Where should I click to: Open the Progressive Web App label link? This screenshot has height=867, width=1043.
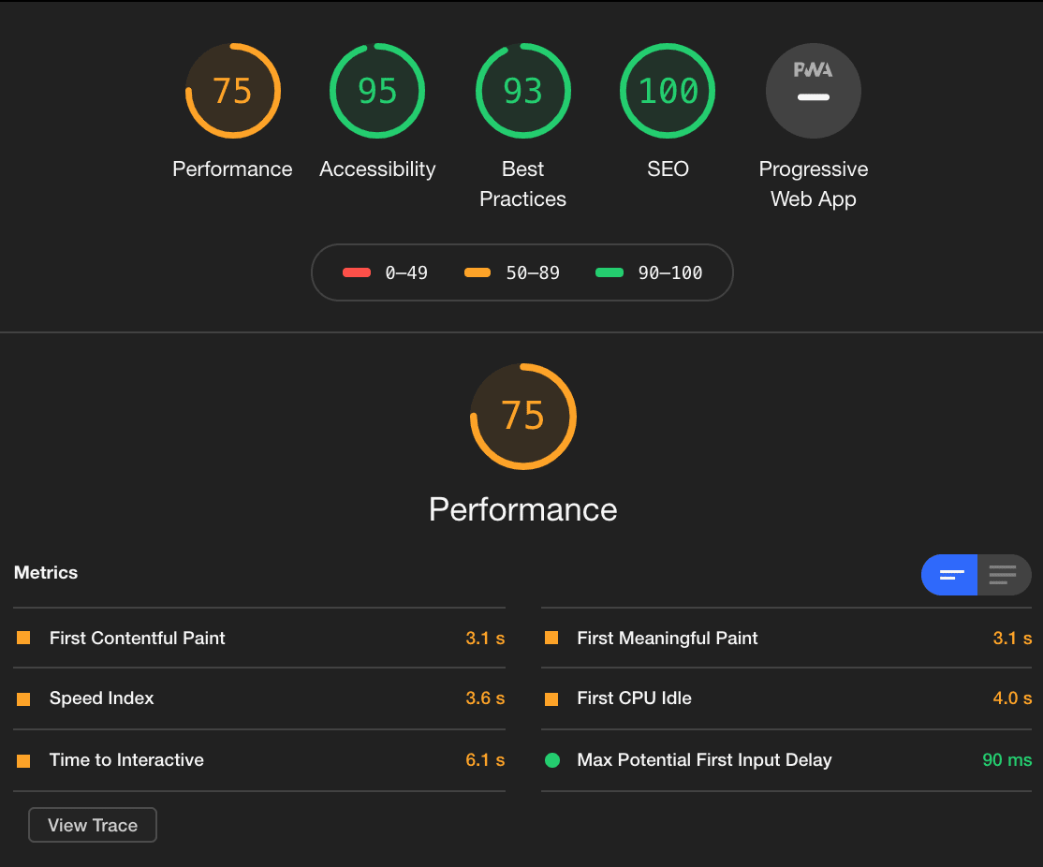point(813,184)
